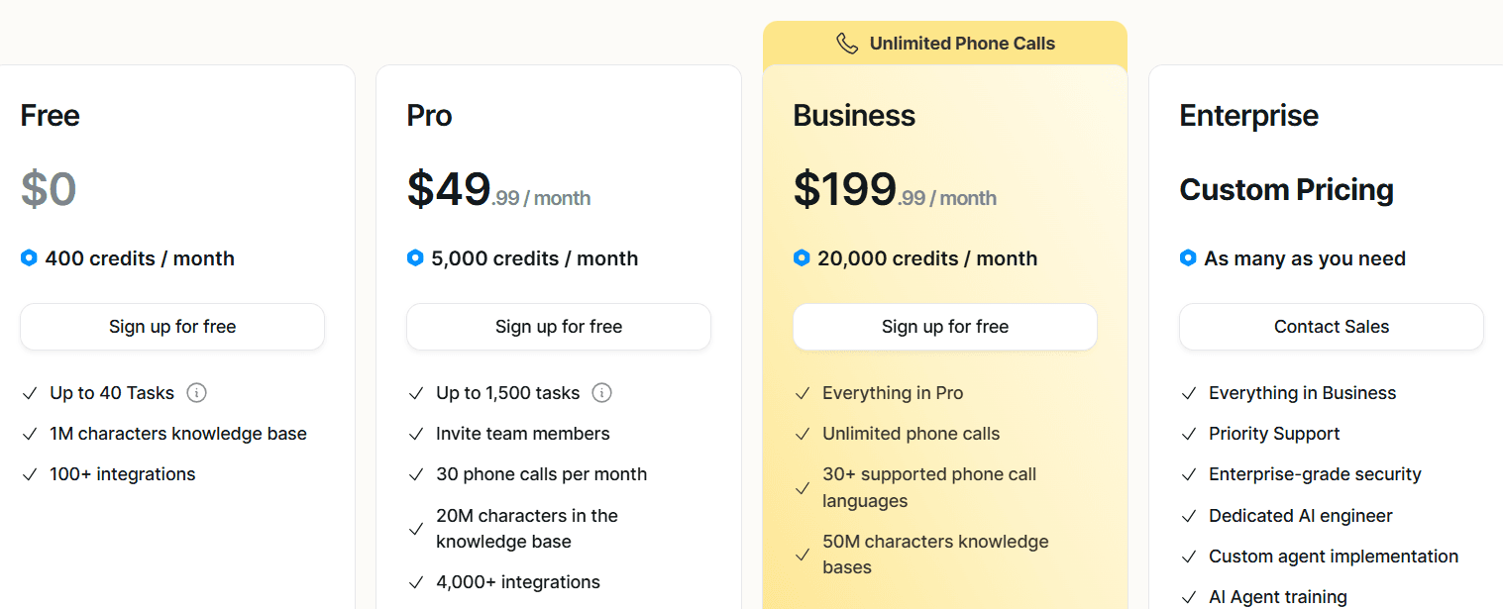This screenshot has width=1503, height=609.
Task: Click the blue bullet next to 20,000 credits
Action: click(801, 257)
